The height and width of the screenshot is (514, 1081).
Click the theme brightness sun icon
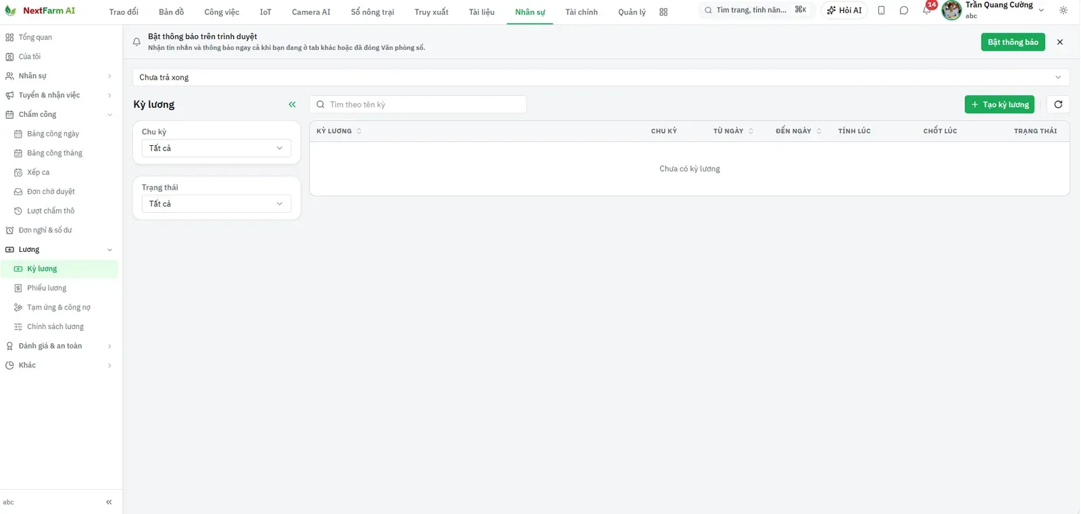(x=1063, y=11)
